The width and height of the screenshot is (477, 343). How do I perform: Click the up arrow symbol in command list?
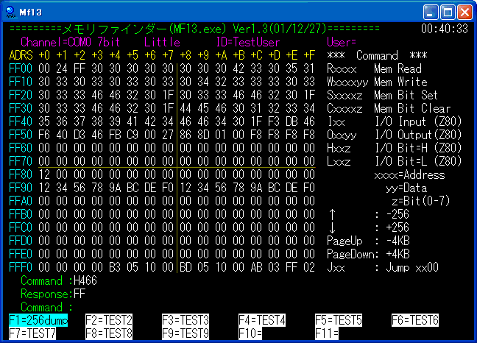(331, 214)
